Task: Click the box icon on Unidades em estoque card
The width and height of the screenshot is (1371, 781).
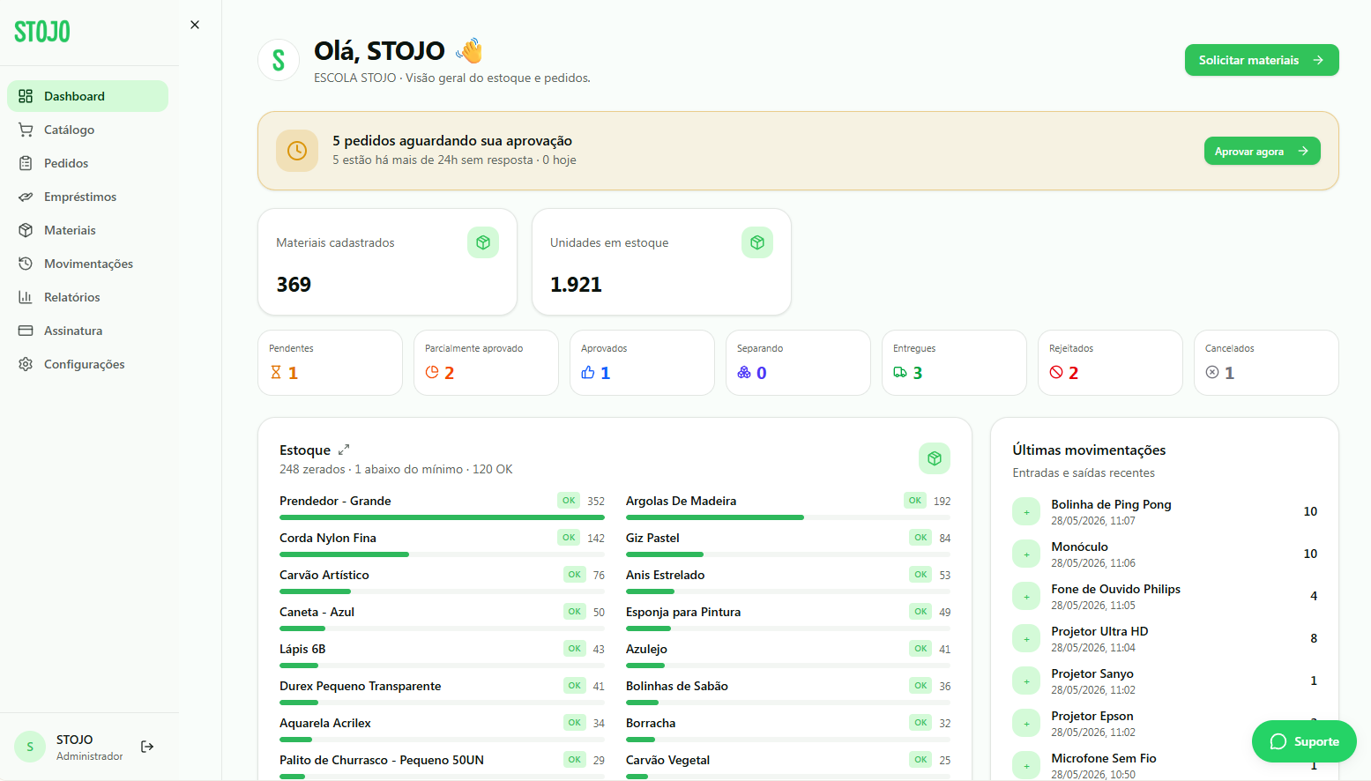Action: pyautogui.click(x=757, y=242)
